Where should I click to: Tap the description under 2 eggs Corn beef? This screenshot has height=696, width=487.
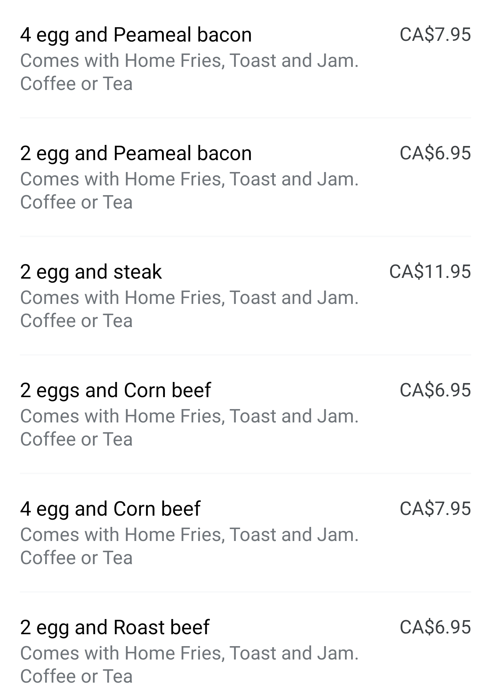coord(189,428)
